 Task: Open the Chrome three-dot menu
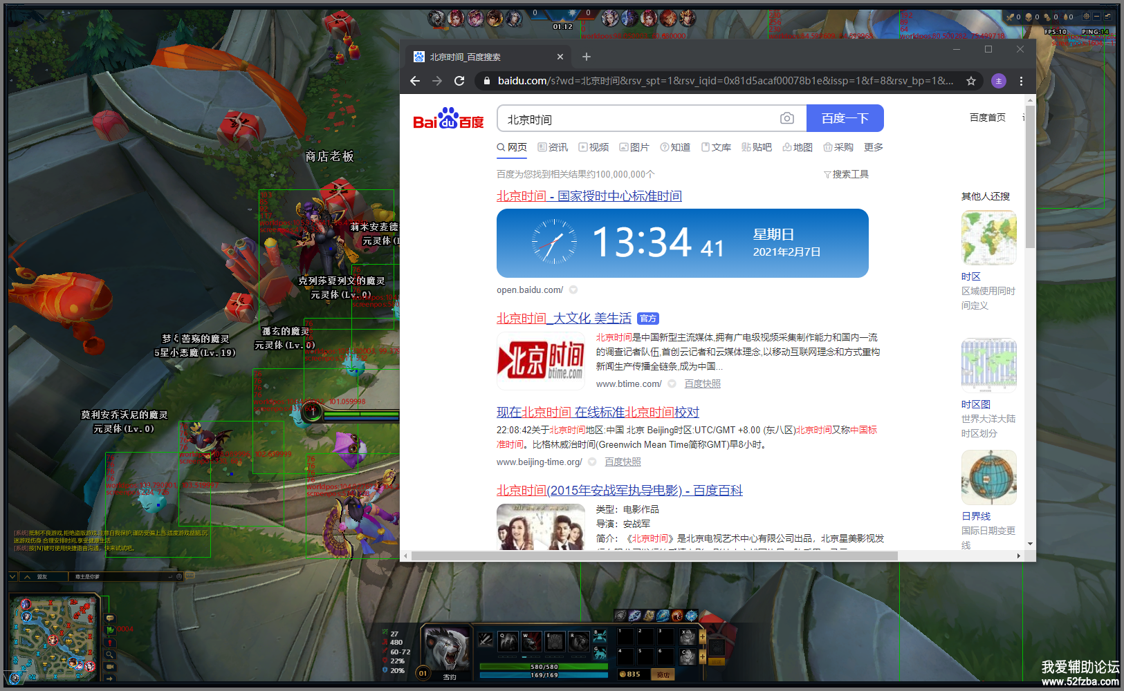pyautogui.click(x=1021, y=81)
